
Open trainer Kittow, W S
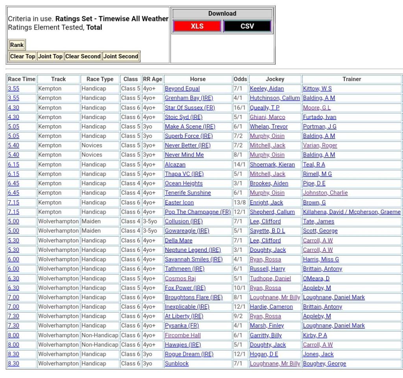[317, 89]
